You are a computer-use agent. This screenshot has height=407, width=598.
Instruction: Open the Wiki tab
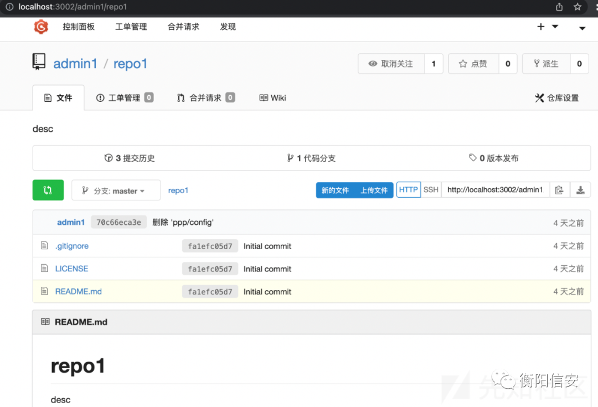click(272, 98)
